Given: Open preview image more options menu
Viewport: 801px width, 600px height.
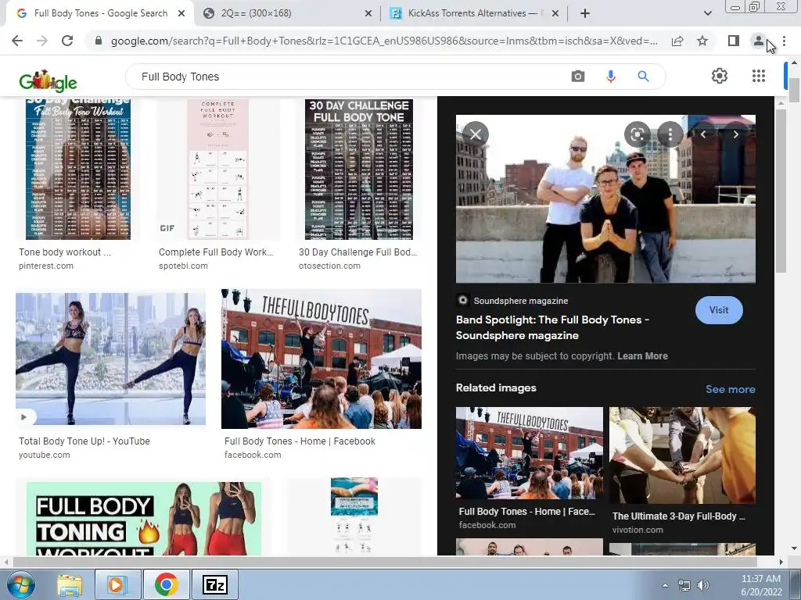Looking at the screenshot, I should point(670,134).
